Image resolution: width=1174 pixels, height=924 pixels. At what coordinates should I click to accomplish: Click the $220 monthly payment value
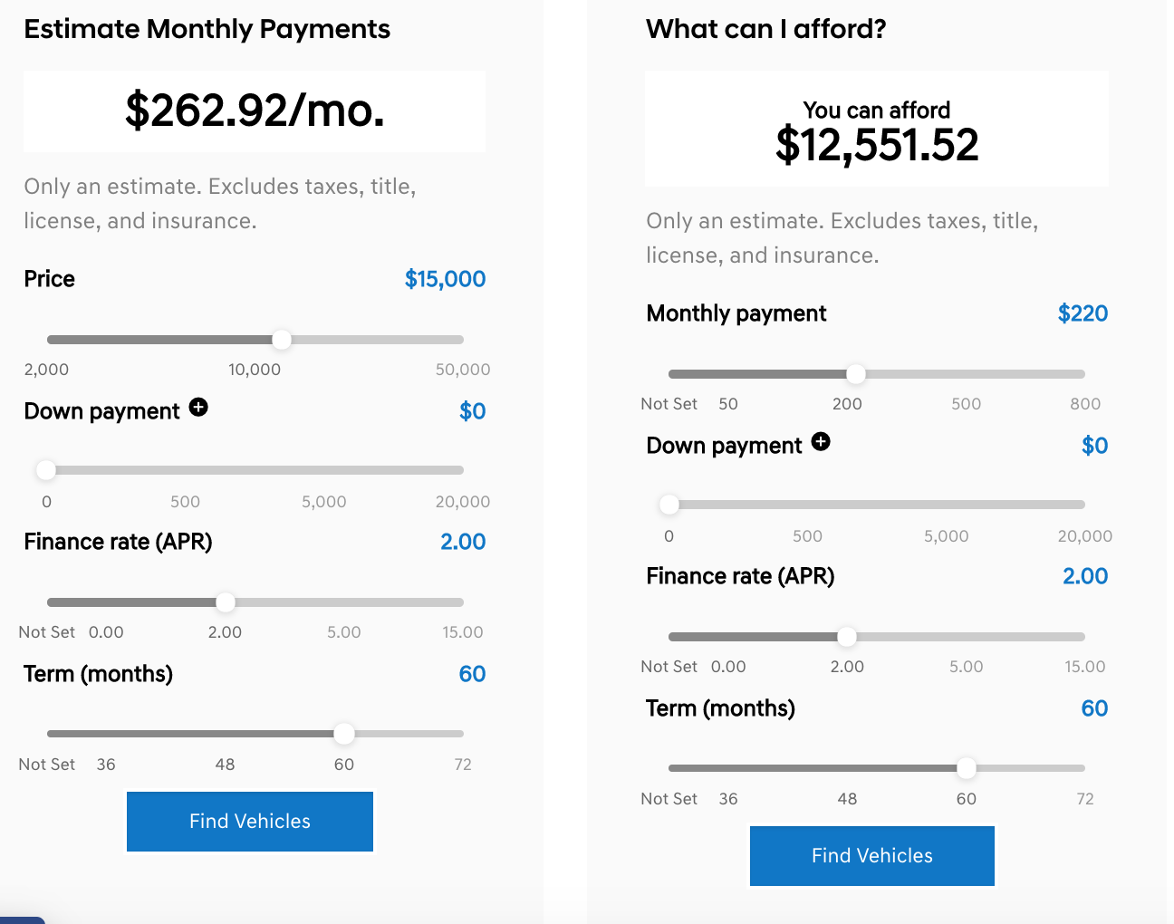coord(1083,313)
